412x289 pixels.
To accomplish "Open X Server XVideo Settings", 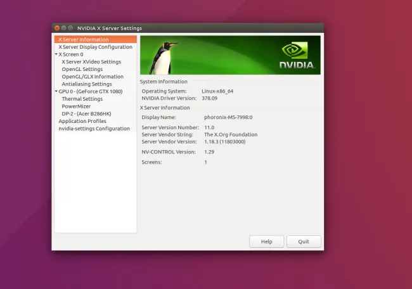I will tap(91, 61).
